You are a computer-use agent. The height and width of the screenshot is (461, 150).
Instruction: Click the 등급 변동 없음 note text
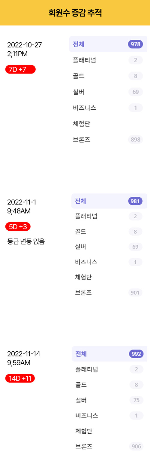26,241
